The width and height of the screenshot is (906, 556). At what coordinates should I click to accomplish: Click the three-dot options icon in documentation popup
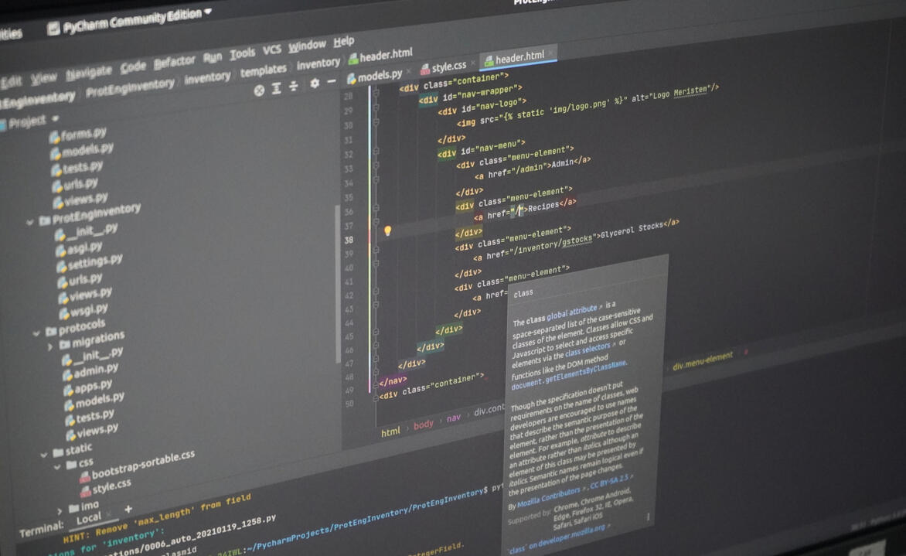(x=648, y=517)
